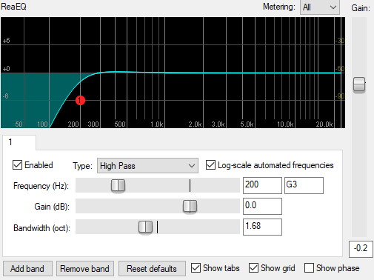
Task: Open the filter Type dropdown showing High Pass
Action: pos(147,166)
